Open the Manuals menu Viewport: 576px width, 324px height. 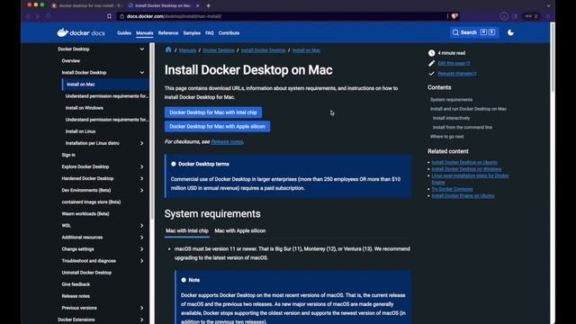144,33
